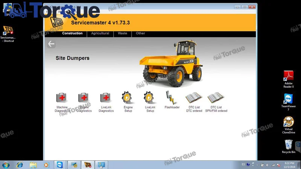Image resolution: width=301 pixels, height=169 pixels.
Task: Switch to TeamViewer in the taskbar
Action: (60, 165)
